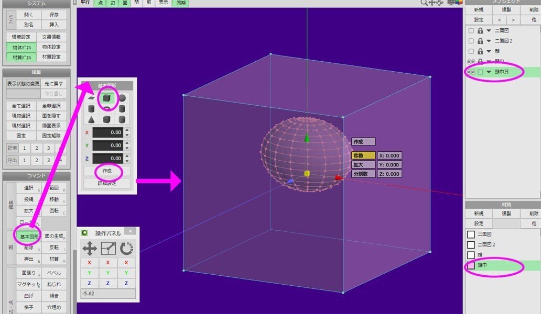The image size is (541, 314).
Task: Toggle the 物体パネル panel button
Action: pos(21,47)
